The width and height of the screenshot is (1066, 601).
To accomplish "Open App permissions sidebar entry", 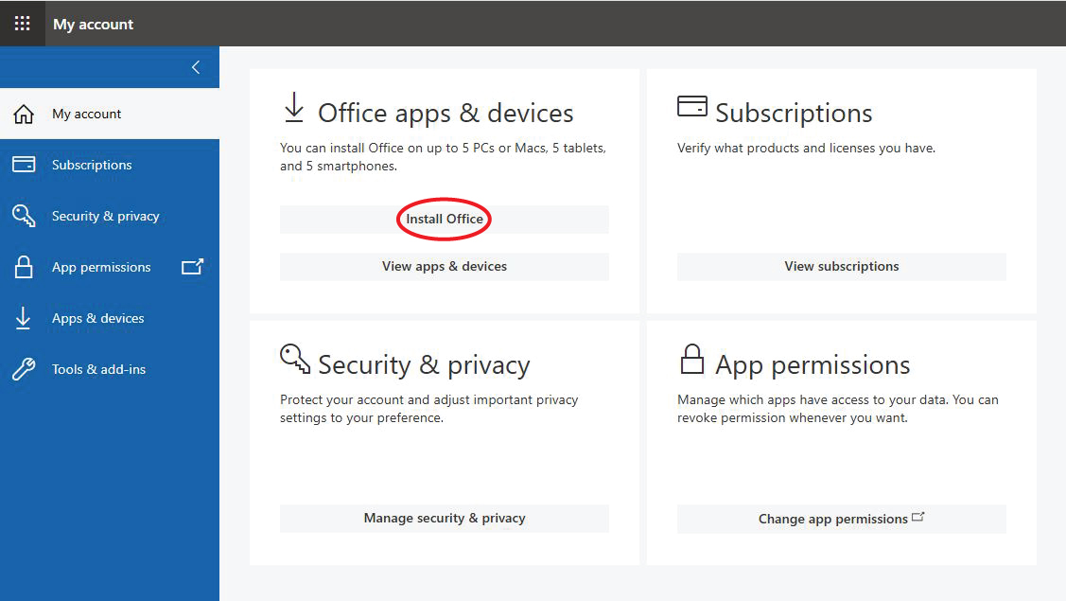I will (110, 267).
